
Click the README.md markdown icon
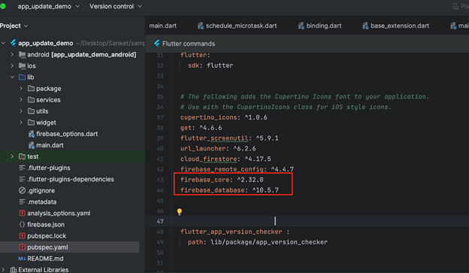[22, 259]
